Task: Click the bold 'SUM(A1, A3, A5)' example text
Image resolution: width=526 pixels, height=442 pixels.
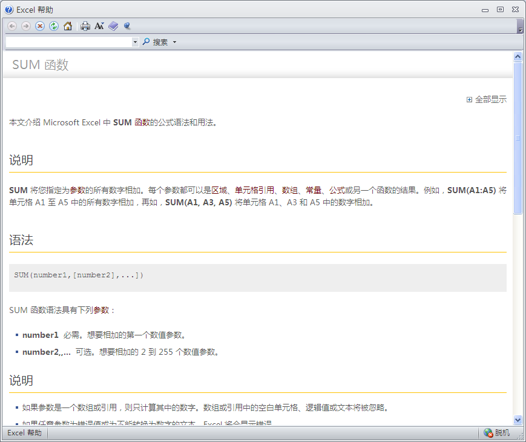Action: (x=199, y=202)
